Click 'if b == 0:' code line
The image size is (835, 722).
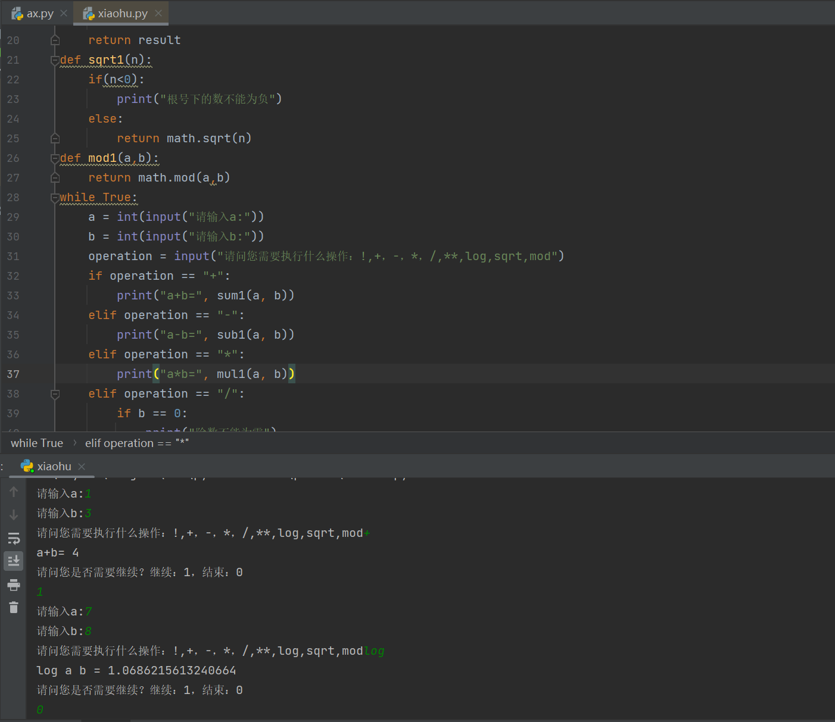click(152, 413)
